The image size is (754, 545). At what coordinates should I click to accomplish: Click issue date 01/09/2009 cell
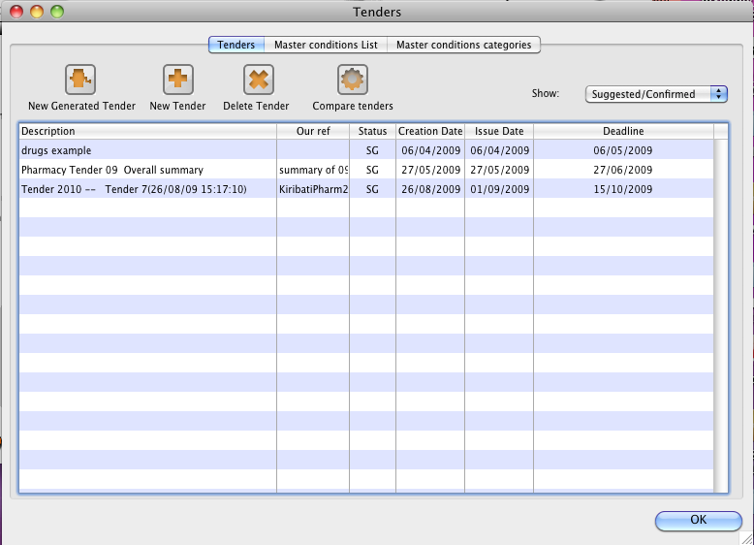coord(500,189)
